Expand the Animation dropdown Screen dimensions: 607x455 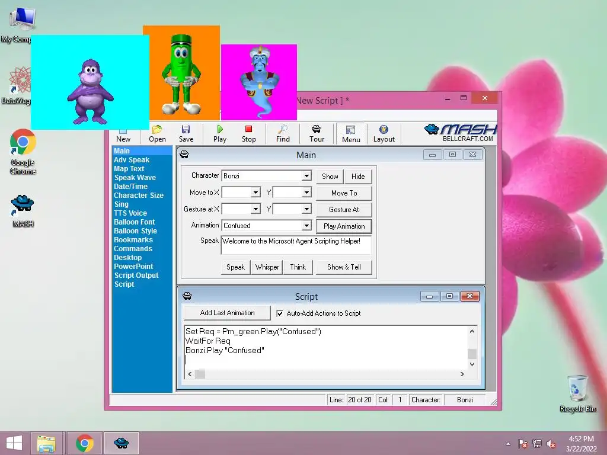point(306,226)
